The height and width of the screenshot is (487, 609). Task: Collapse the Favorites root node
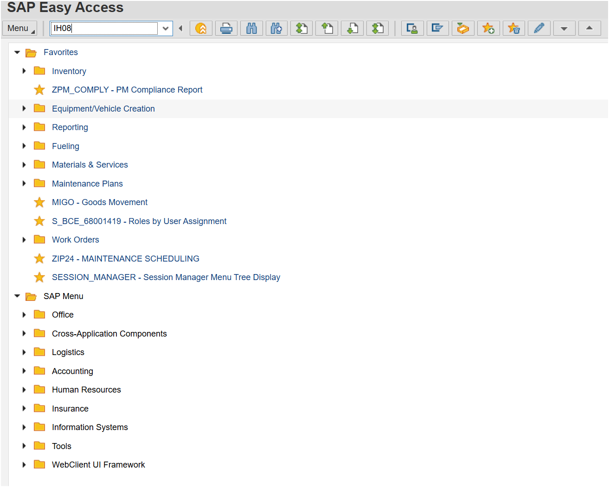click(17, 52)
